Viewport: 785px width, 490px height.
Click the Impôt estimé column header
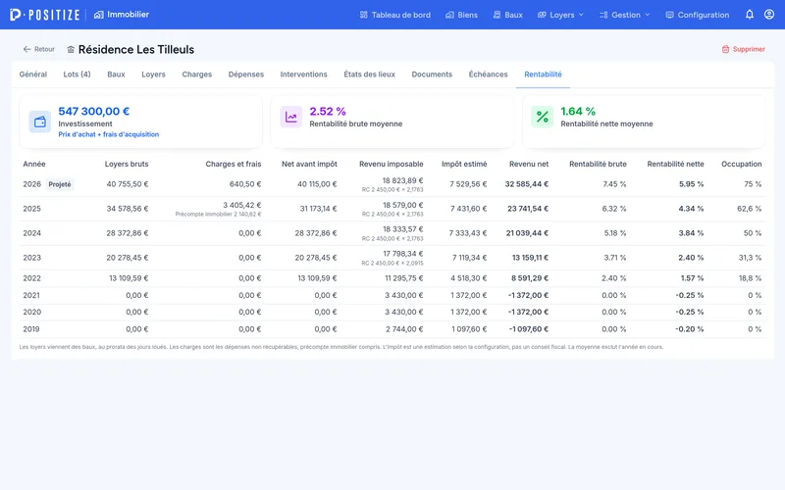click(464, 164)
